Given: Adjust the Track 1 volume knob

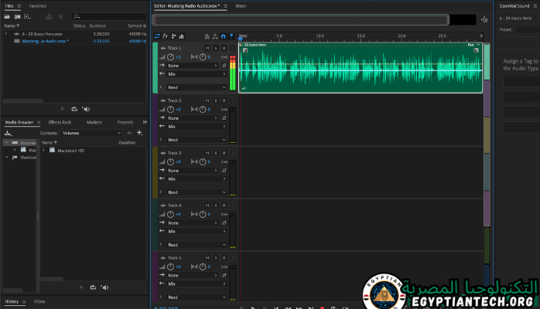Looking at the screenshot, I should pos(171,57).
